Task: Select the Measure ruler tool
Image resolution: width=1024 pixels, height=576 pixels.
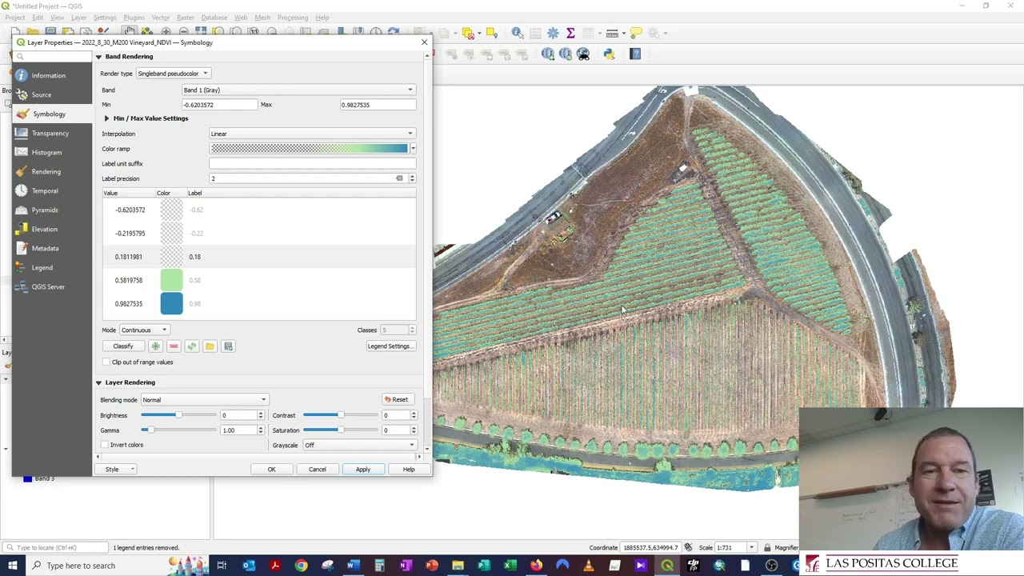Action: click(x=613, y=33)
